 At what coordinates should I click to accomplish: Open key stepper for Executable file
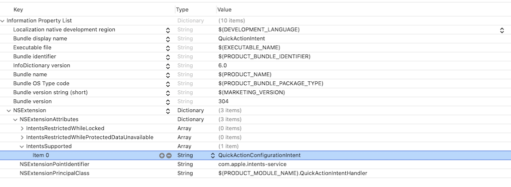[x=168, y=48]
